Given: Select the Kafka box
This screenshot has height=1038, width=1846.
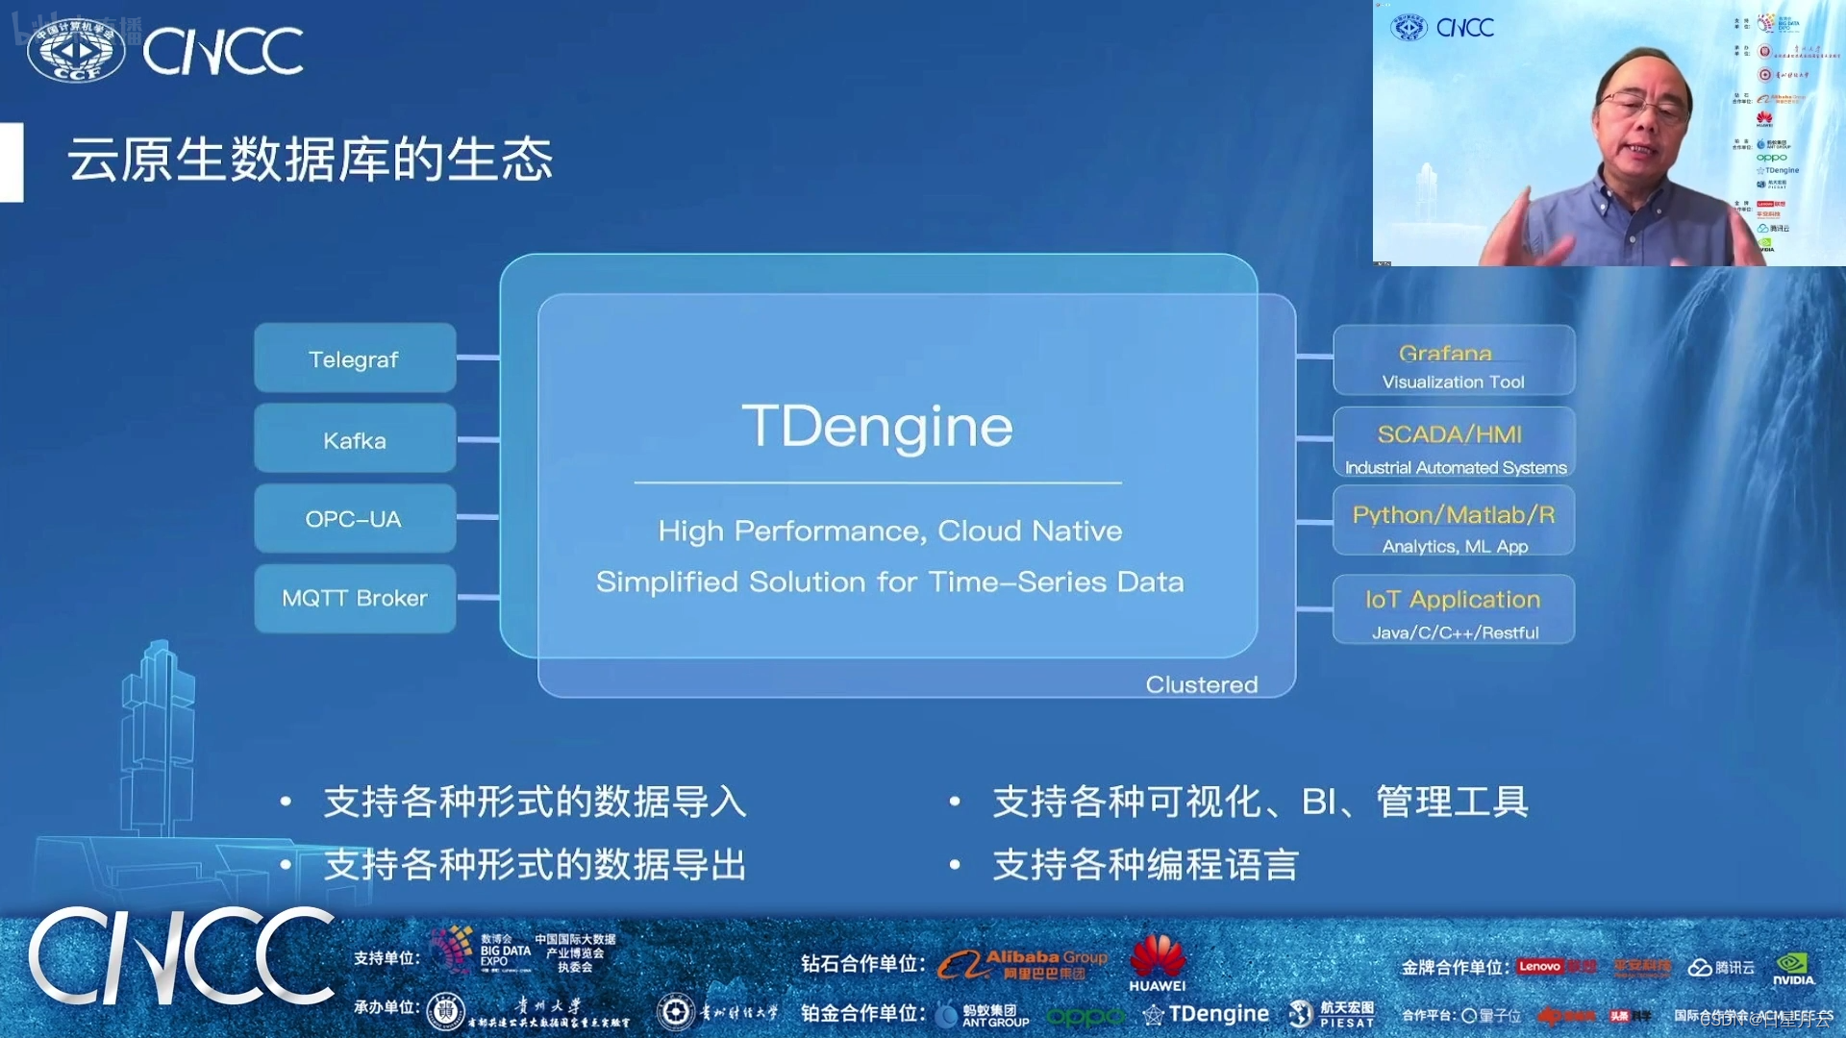Looking at the screenshot, I should pos(355,440).
